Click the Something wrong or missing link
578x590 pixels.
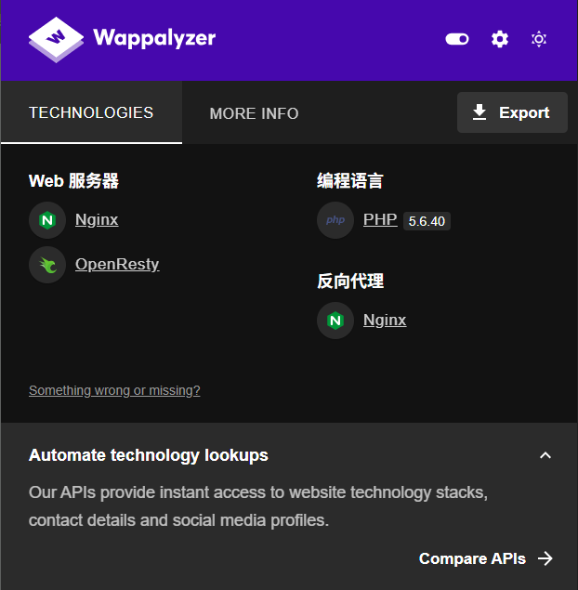114,390
